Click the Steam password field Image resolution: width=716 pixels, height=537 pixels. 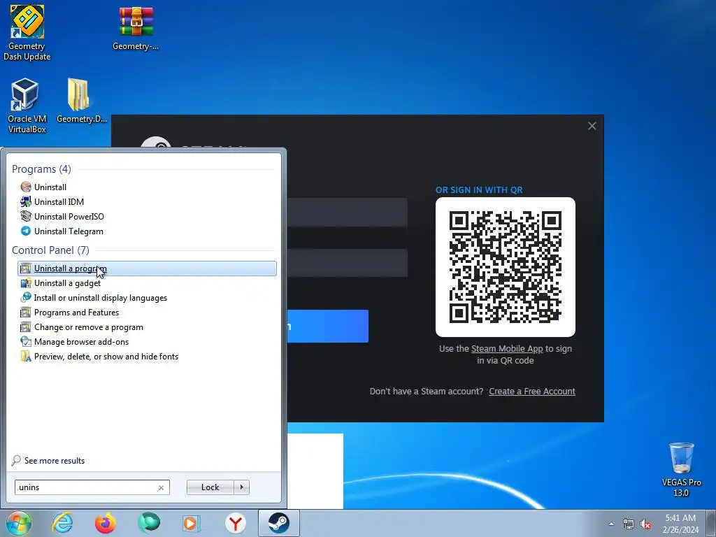pyautogui.click(x=348, y=263)
